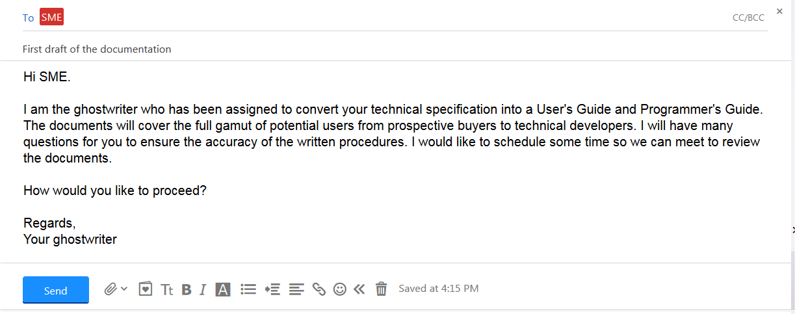795x314 pixels.
Task: Insert a hyperlink with the link icon
Action: pyautogui.click(x=319, y=289)
